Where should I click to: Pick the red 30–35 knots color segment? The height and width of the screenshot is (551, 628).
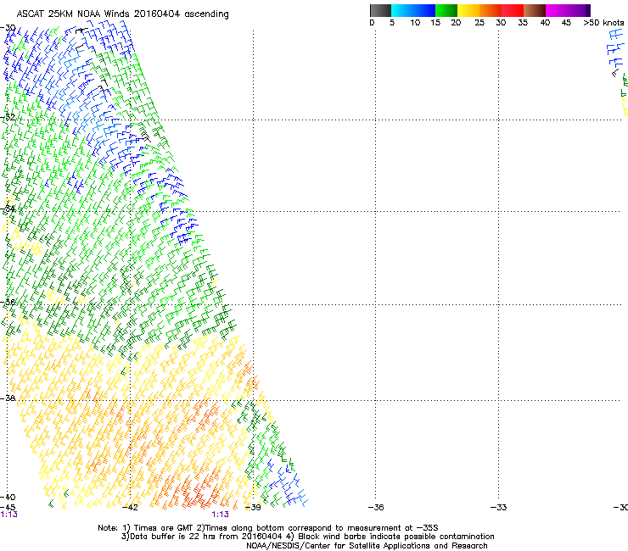(x=513, y=10)
